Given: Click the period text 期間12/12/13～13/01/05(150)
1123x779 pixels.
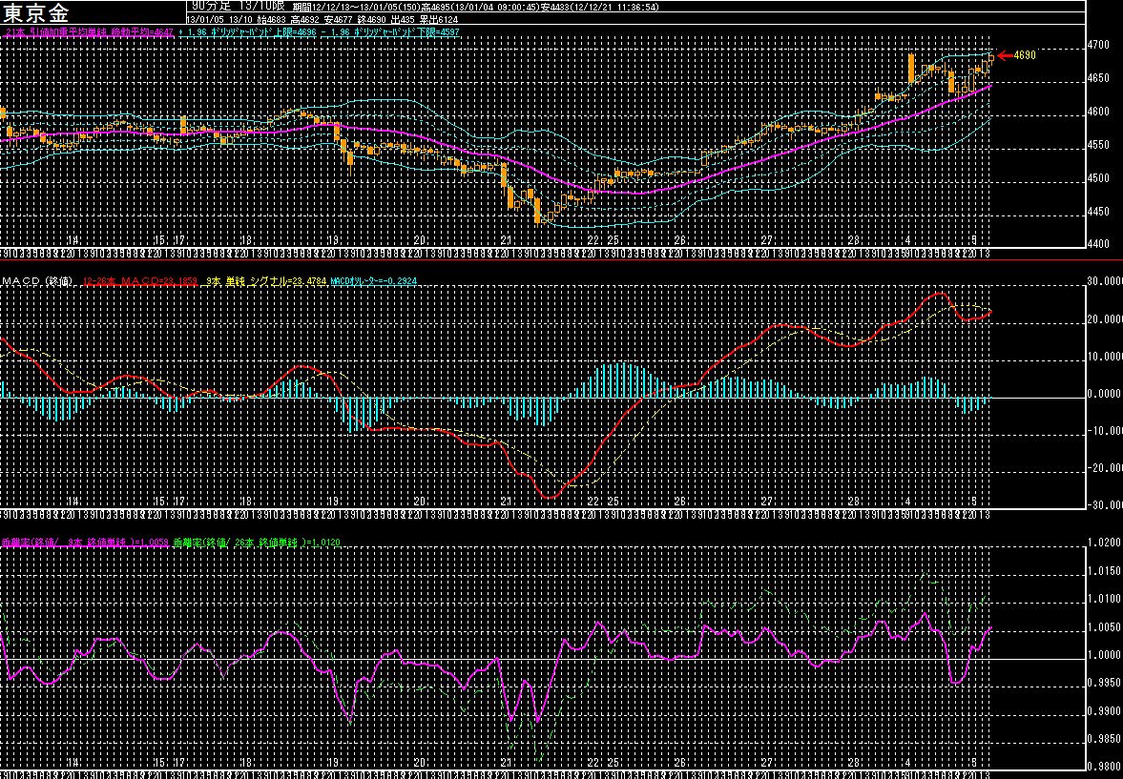Looking at the screenshot, I should [x=356, y=7].
